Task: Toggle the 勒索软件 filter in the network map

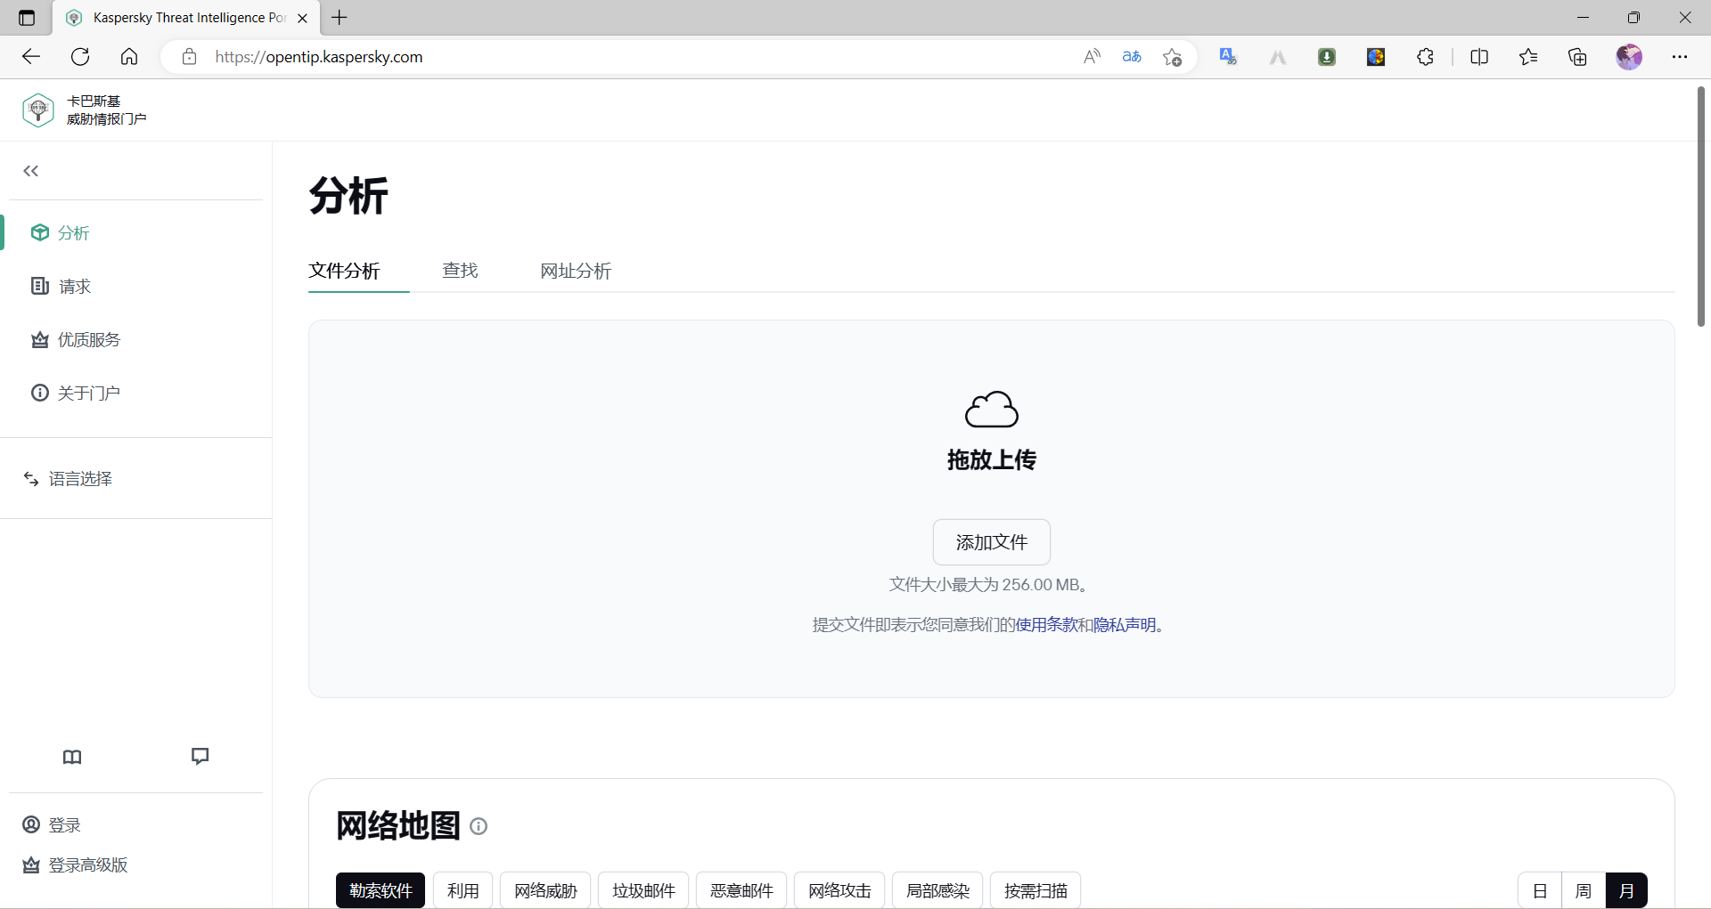Action: tap(381, 889)
